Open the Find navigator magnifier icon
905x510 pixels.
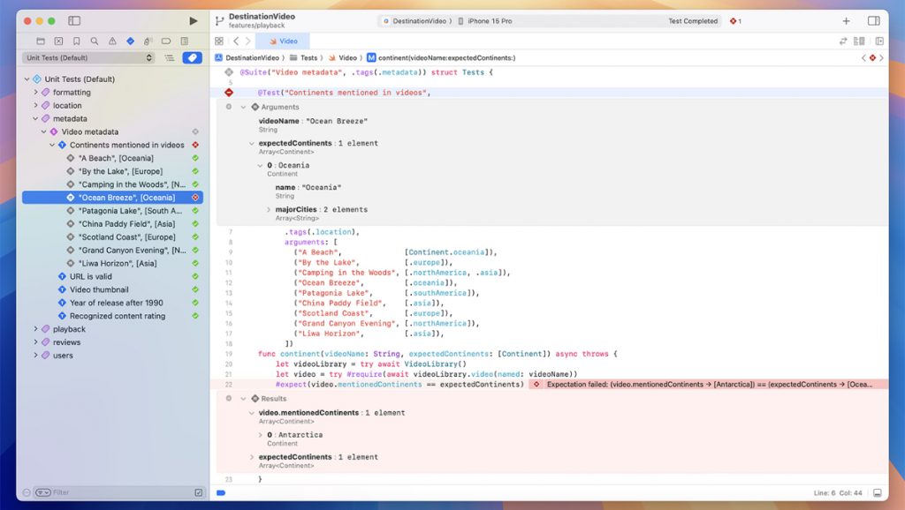point(95,41)
